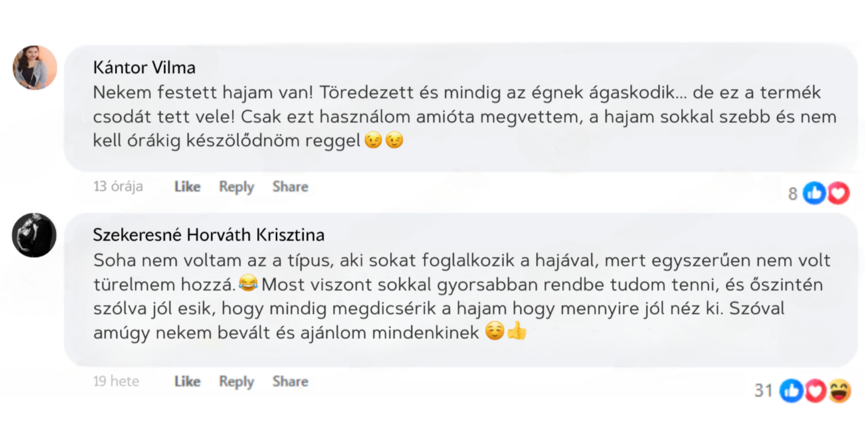Open Kántor Vilma's profile name link
The width and height of the screenshot is (865, 432).
[144, 67]
